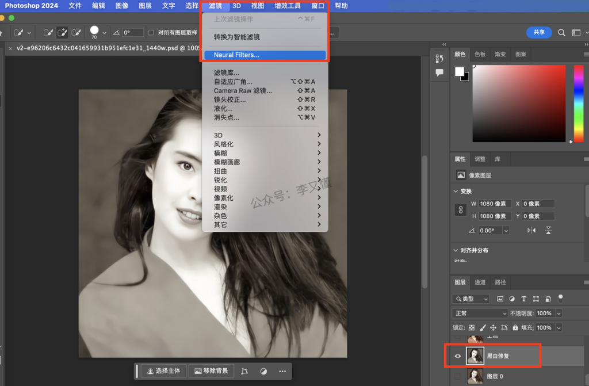Filter layers by type (T) layer icon
Screen dimensions: 589x386
(523, 299)
